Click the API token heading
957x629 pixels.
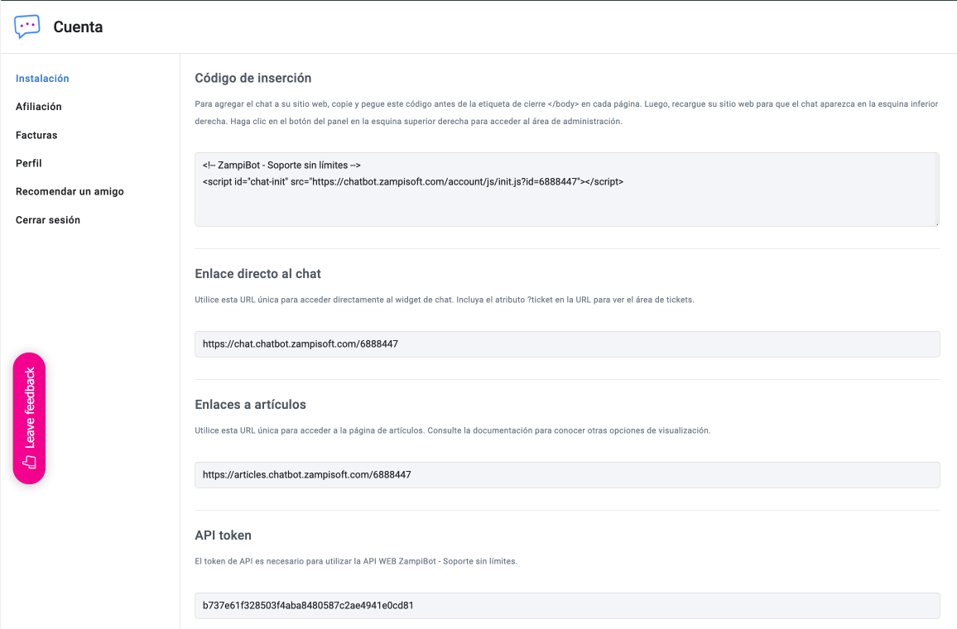pos(223,535)
